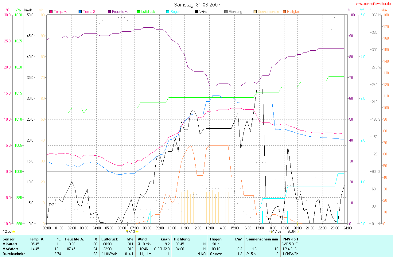Screen dimensions: 393x257
Task: Click the km/h axis unit label
Action: click(28, 10)
